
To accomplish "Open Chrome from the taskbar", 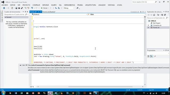I will click(10, 93).
